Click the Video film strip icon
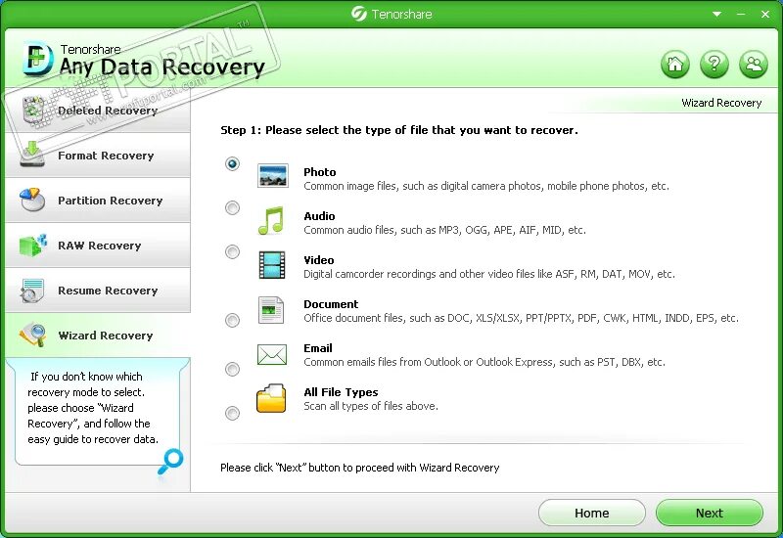The height and width of the screenshot is (538, 783). coord(272,265)
